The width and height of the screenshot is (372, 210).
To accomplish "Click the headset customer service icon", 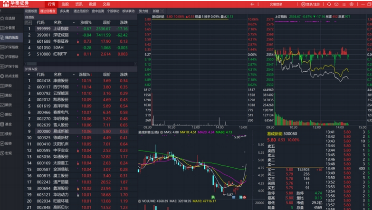I will pos(329,4).
